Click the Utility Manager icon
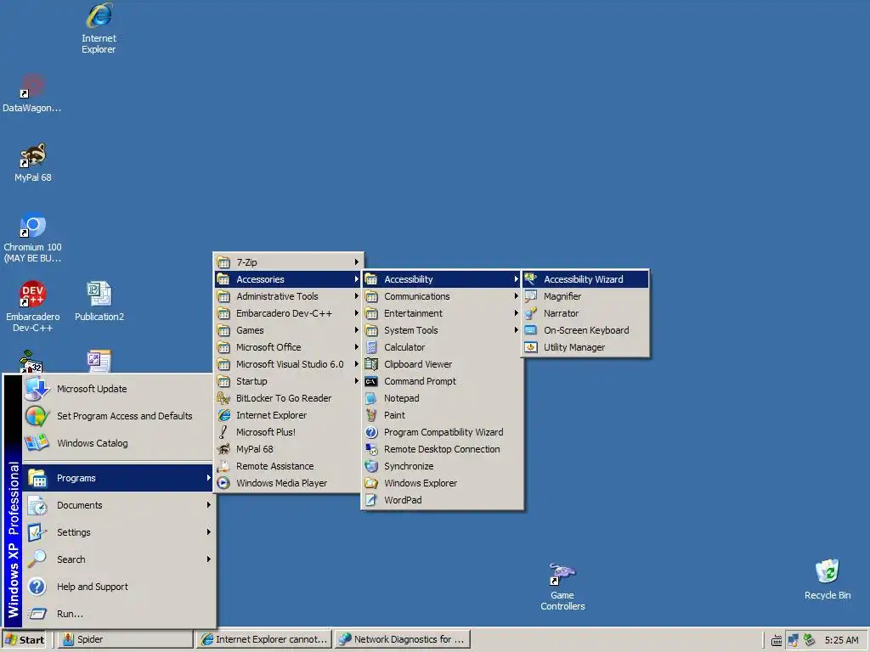Image resolution: width=870 pixels, height=652 pixels. click(x=531, y=347)
